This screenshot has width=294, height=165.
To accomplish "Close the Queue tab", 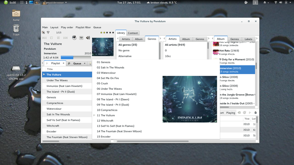I will coord(85,63).
